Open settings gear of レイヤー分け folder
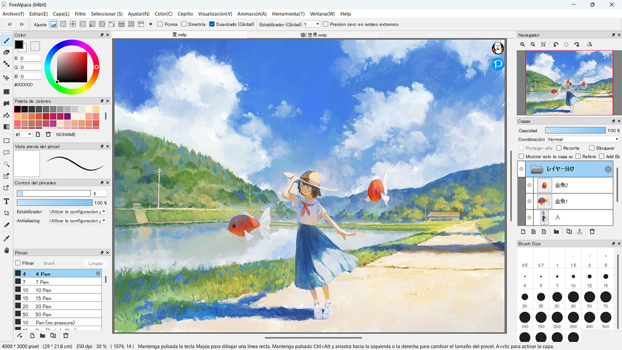Screen dimensions: 622x350 click(608, 169)
